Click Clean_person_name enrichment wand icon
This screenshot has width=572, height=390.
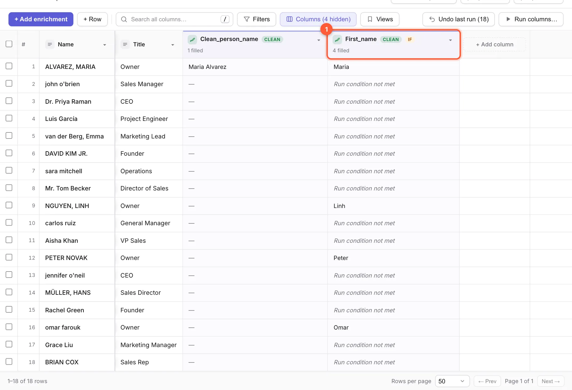click(x=192, y=39)
